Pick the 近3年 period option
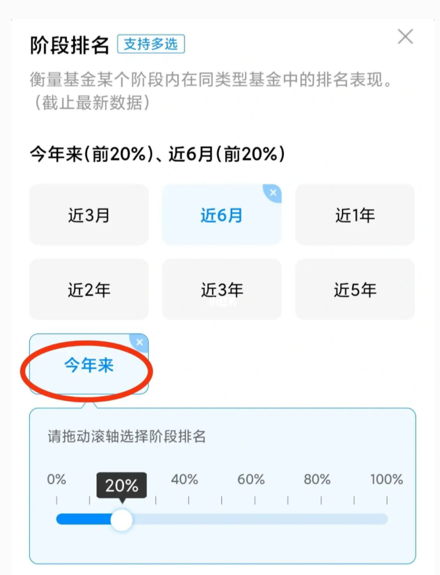 [221, 289]
